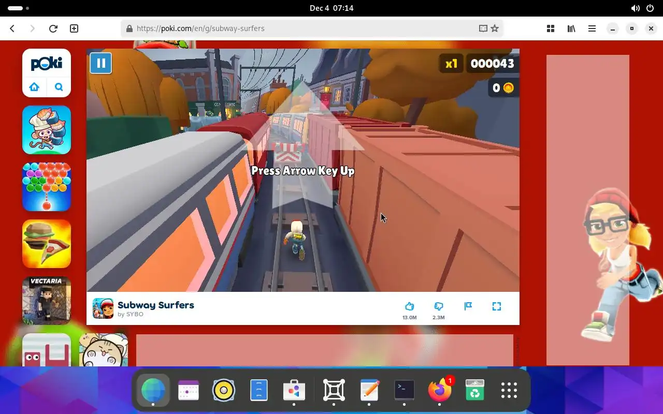The image size is (663, 414).
Task: Pause the Subway Surfers game
Action: 100,64
